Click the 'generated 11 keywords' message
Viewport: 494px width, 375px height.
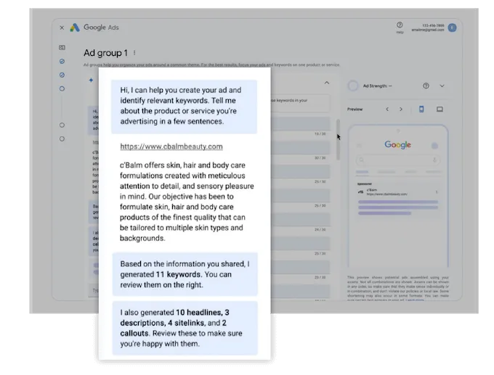pos(185,274)
